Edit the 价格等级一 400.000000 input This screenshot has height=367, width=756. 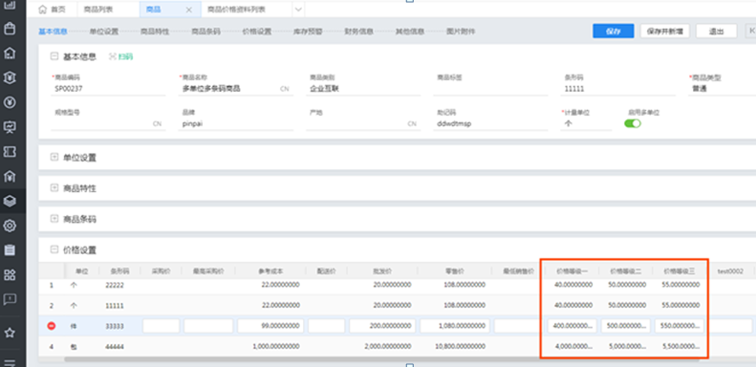point(572,326)
